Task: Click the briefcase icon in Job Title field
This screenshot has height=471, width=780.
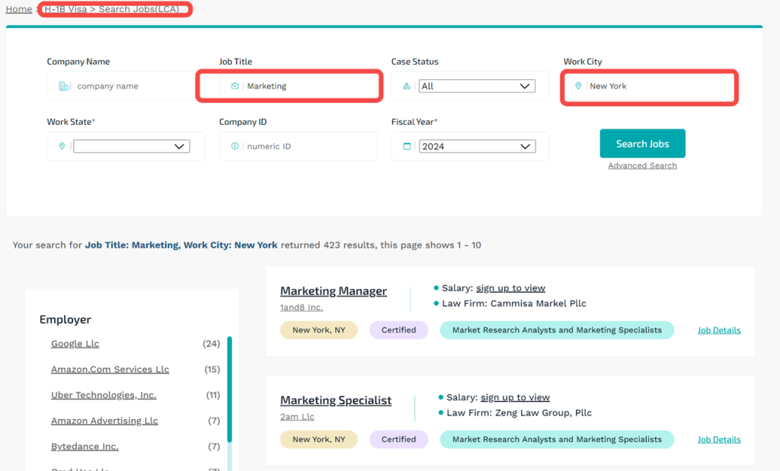Action: click(x=235, y=86)
